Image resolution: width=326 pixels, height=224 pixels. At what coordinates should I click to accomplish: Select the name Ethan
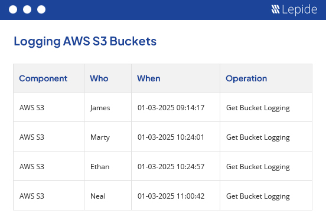100,167
